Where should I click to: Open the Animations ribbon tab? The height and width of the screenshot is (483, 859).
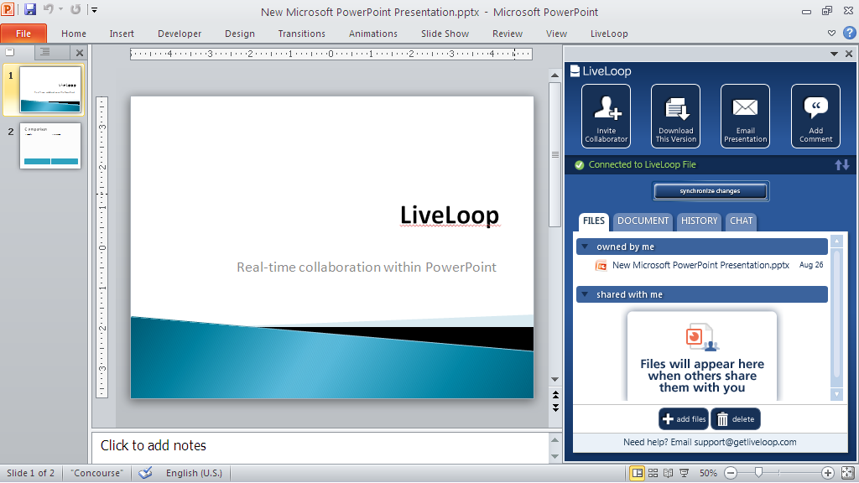tap(373, 34)
